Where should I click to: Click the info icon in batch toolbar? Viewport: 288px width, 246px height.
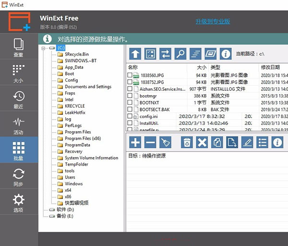point(277,142)
